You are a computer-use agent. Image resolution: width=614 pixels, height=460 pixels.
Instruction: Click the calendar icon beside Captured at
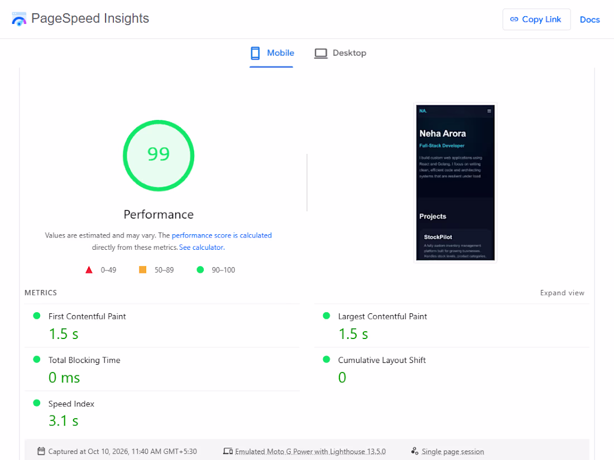[x=41, y=451]
